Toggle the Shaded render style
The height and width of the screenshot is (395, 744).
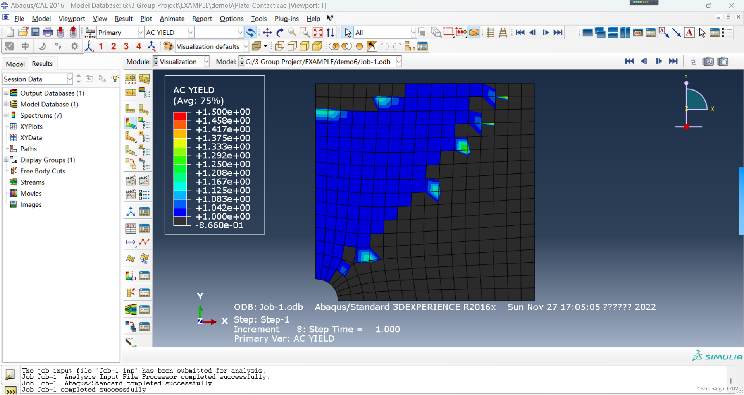(317, 46)
